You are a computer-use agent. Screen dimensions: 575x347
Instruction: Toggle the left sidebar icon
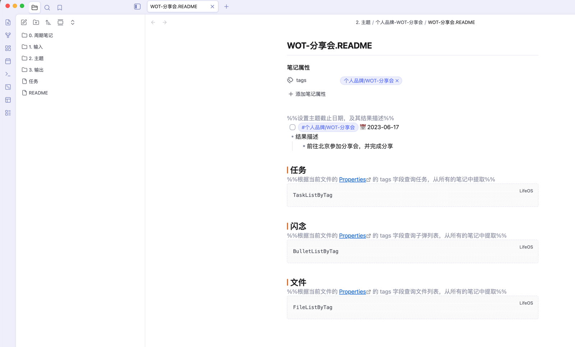(x=137, y=6)
